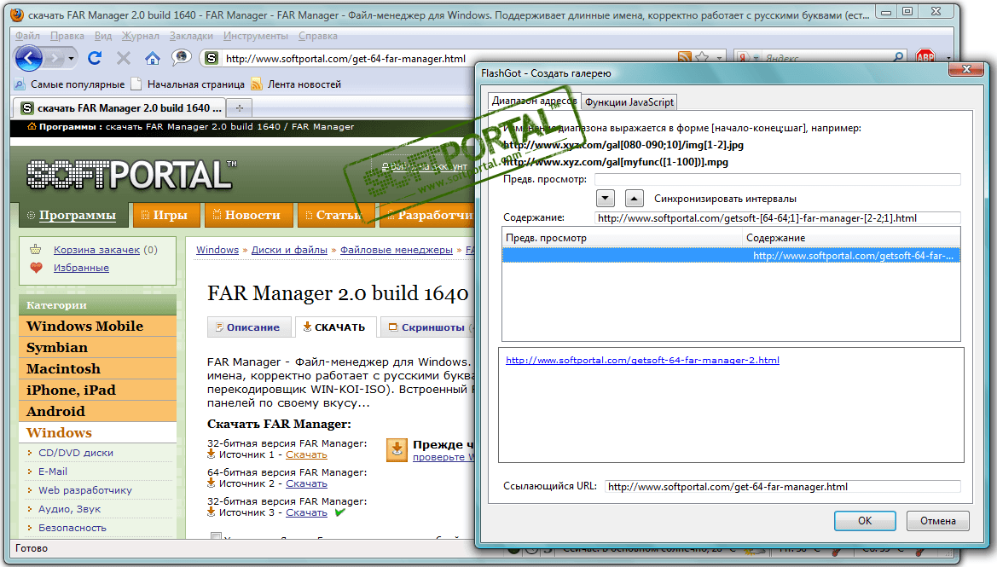Select the Диапазон адресов tab
The height and width of the screenshot is (567, 997).
[x=534, y=101]
